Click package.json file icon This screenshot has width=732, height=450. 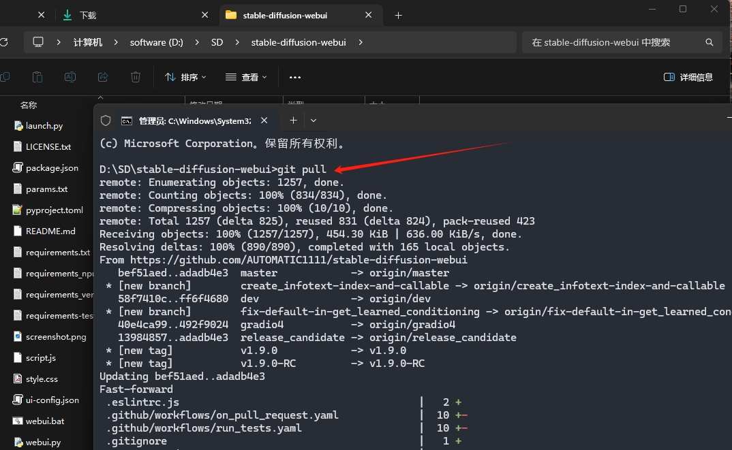(x=18, y=167)
